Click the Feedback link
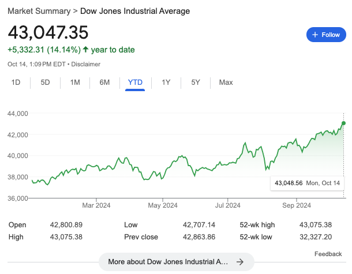Image resolution: width=352 pixels, height=274 pixels. [x=328, y=254]
